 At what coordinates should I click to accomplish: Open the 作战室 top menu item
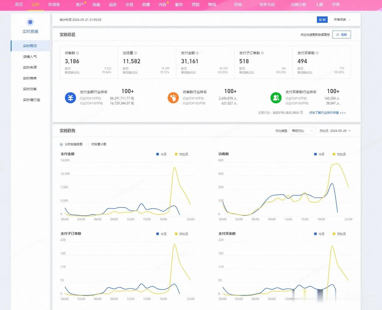coord(54,4)
